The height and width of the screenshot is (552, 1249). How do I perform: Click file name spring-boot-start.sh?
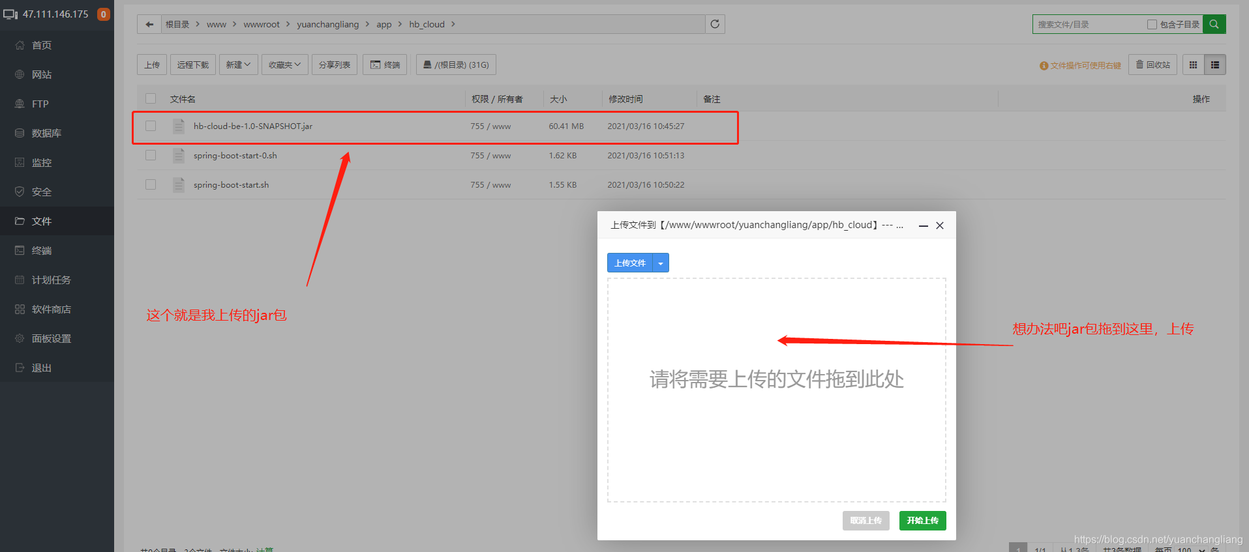pyautogui.click(x=232, y=184)
